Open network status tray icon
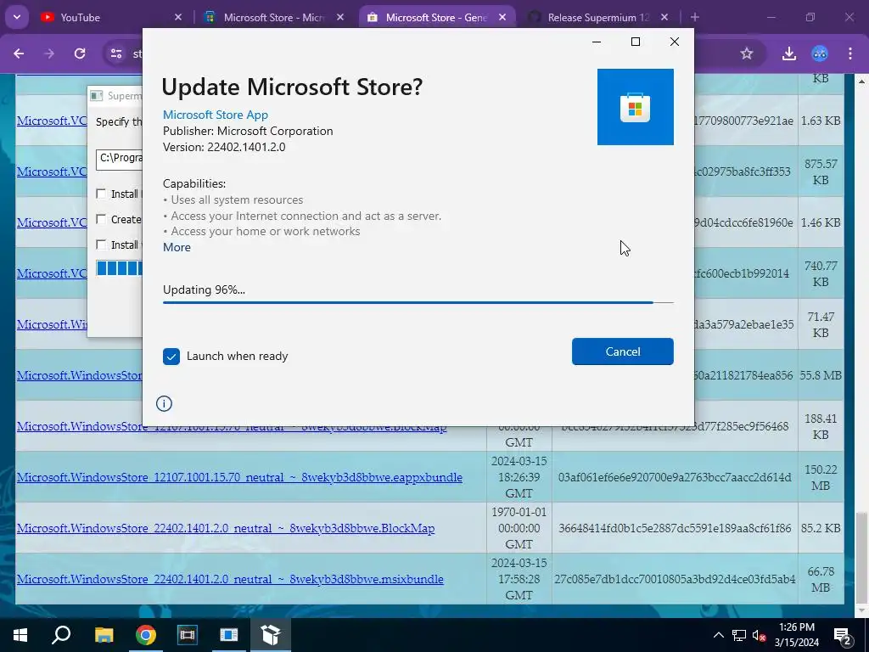Viewport: 869px width, 652px height. point(739,635)
